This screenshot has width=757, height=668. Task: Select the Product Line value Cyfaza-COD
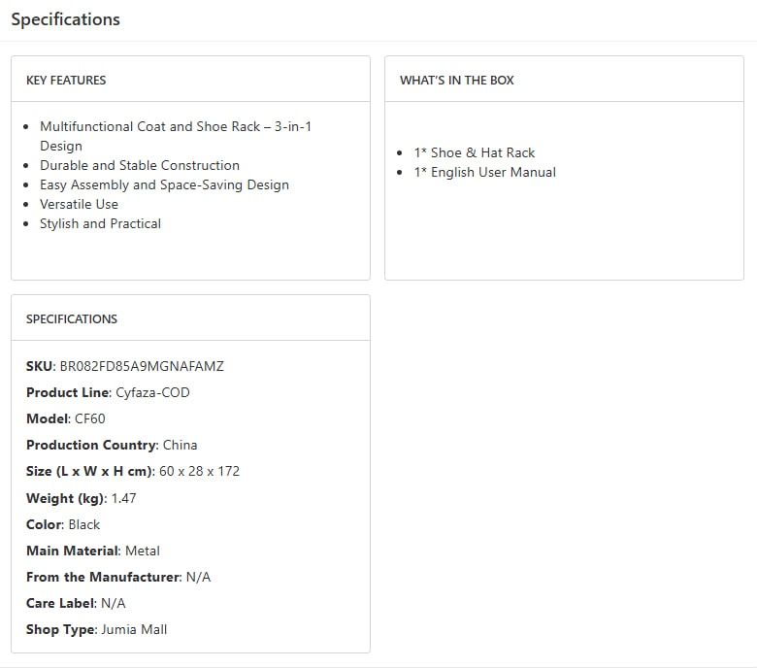(x=152, y=392)
